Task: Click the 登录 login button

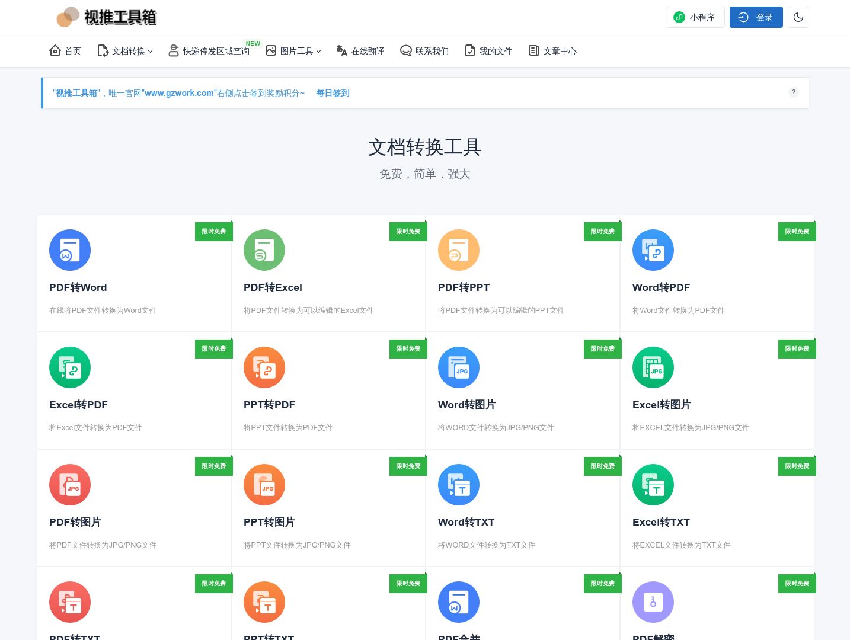Action: click(756, 17)
